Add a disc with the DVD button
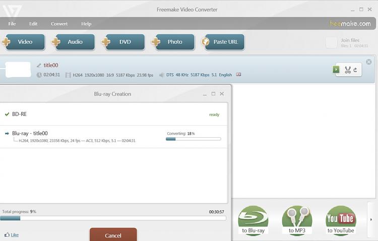The width and height of the screenshot is (378, 241). click(123, 42)
